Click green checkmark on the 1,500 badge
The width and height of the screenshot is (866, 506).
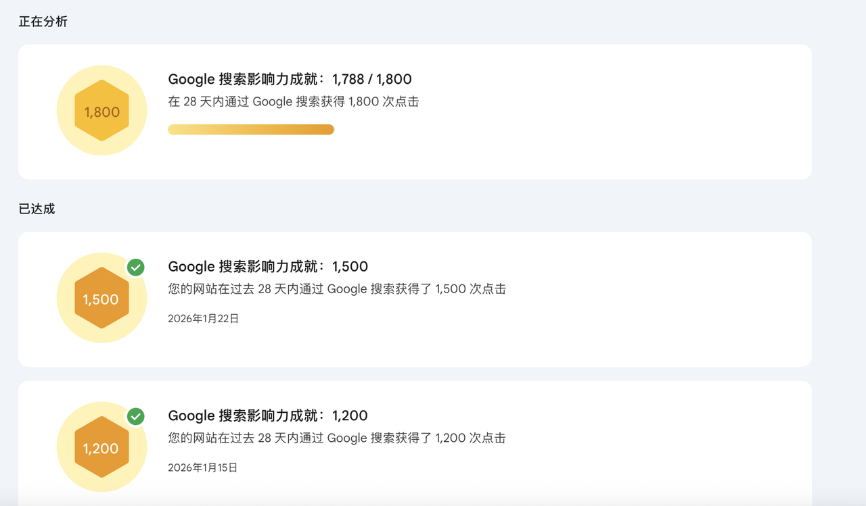[x=136, y=268]
